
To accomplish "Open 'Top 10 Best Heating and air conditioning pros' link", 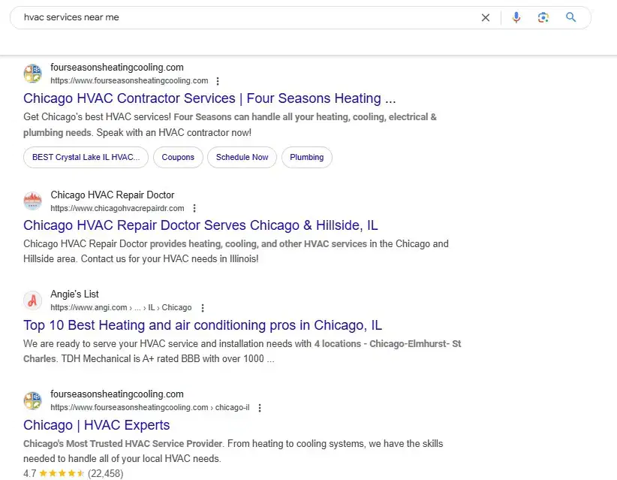I will (203, 325).
